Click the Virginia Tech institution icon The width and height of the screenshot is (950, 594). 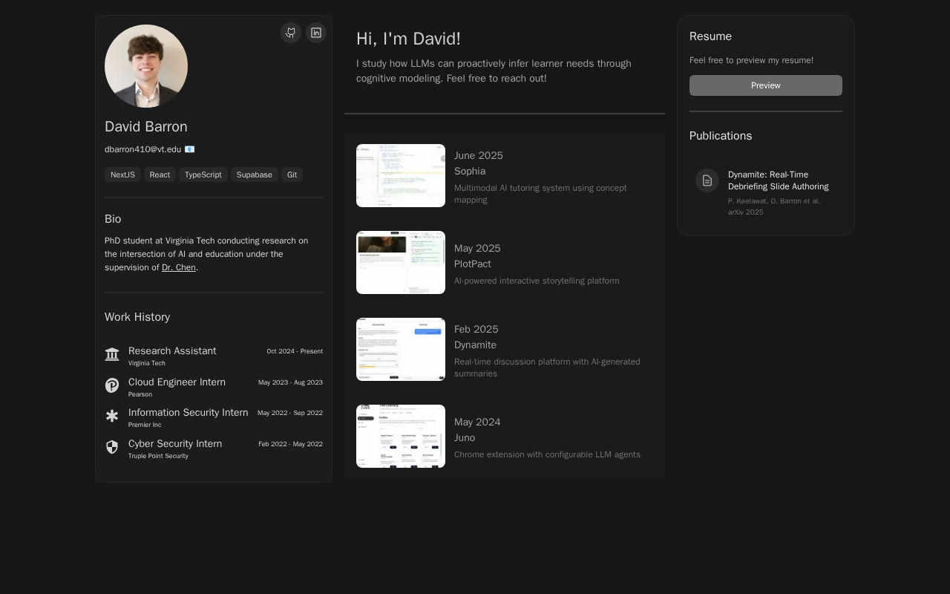coord(112,354)
